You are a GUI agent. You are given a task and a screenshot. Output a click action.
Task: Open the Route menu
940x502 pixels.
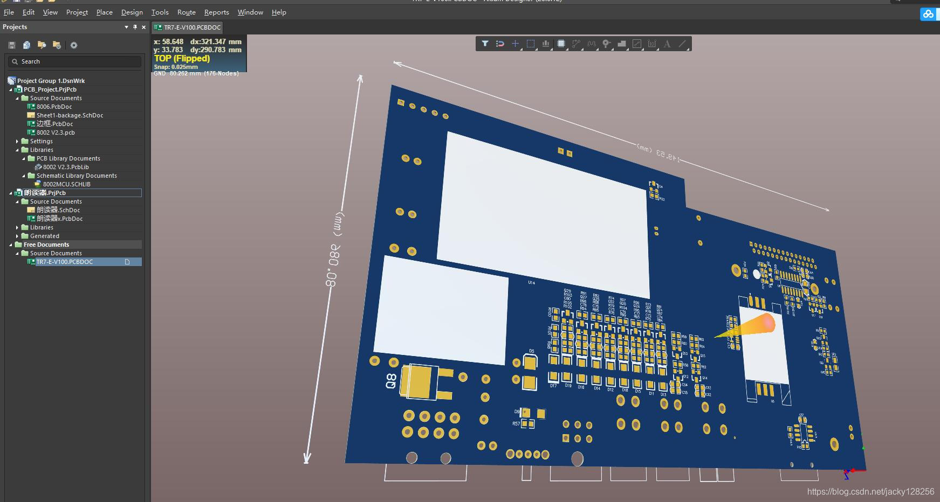coord(187,12)
